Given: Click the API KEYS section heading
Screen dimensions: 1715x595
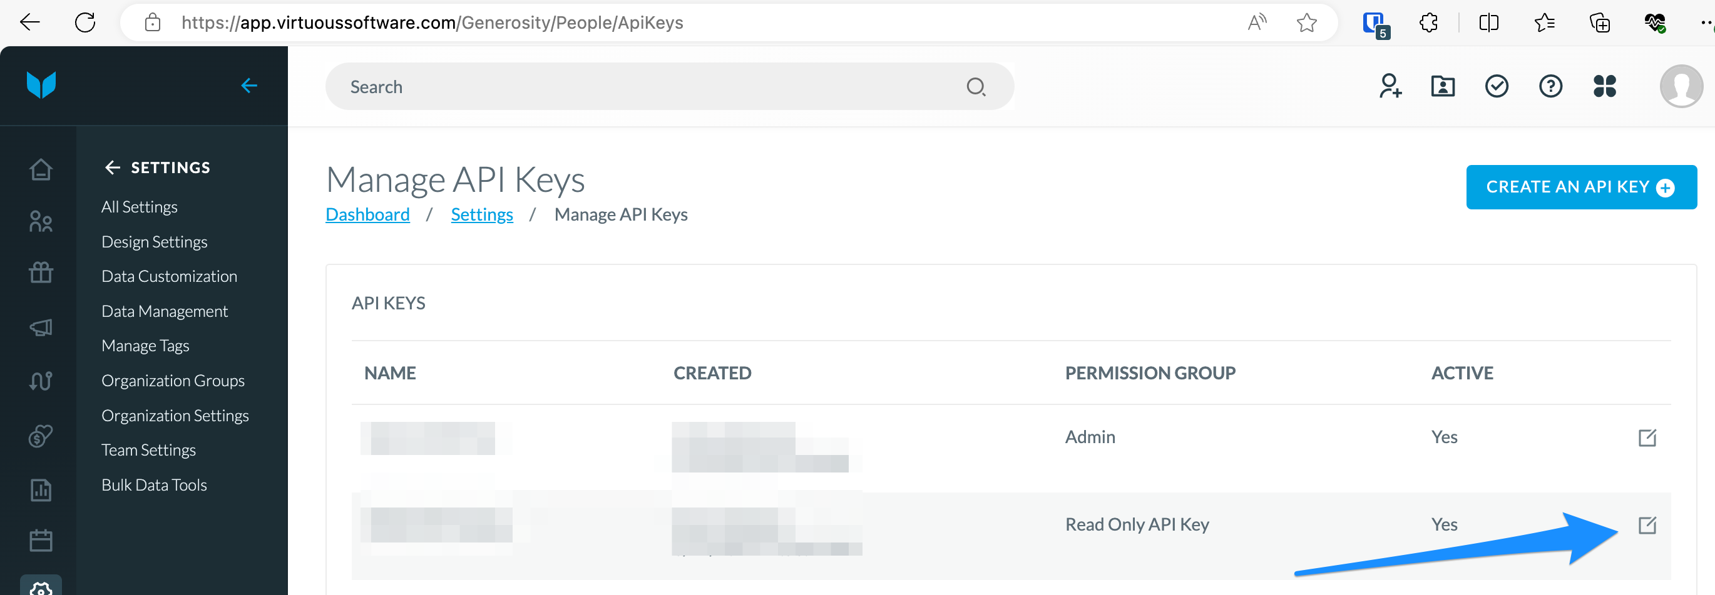Looking at the screenshot, I should [x=388, y=303].
